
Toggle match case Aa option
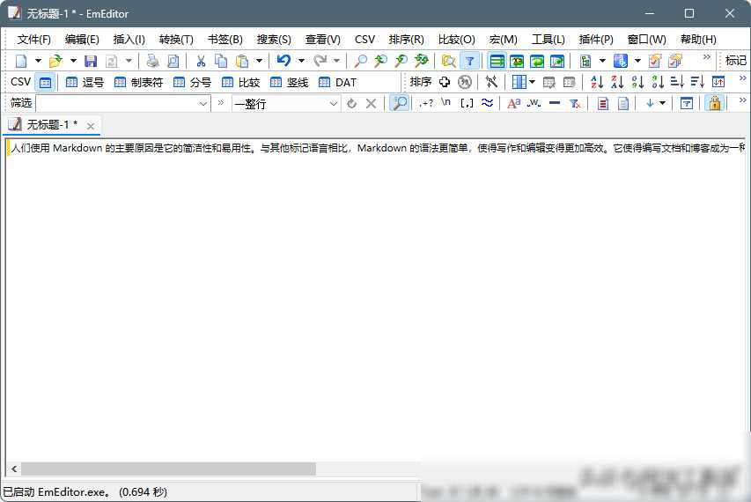coord(513,103)
